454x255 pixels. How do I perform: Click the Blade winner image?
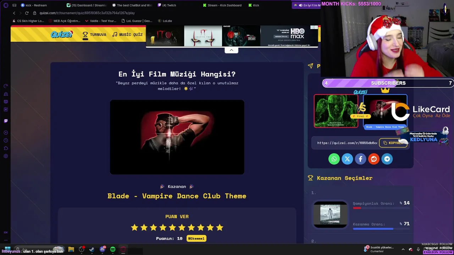[177, 137]
